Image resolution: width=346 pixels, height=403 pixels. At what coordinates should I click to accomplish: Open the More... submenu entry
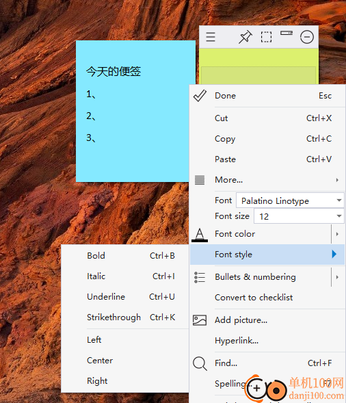coord(267,180)
